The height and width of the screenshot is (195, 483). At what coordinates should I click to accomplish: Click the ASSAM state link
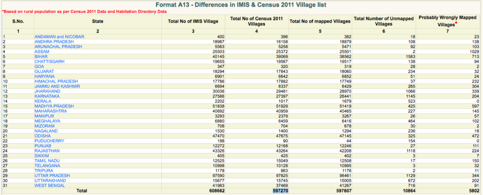point(42,52)
